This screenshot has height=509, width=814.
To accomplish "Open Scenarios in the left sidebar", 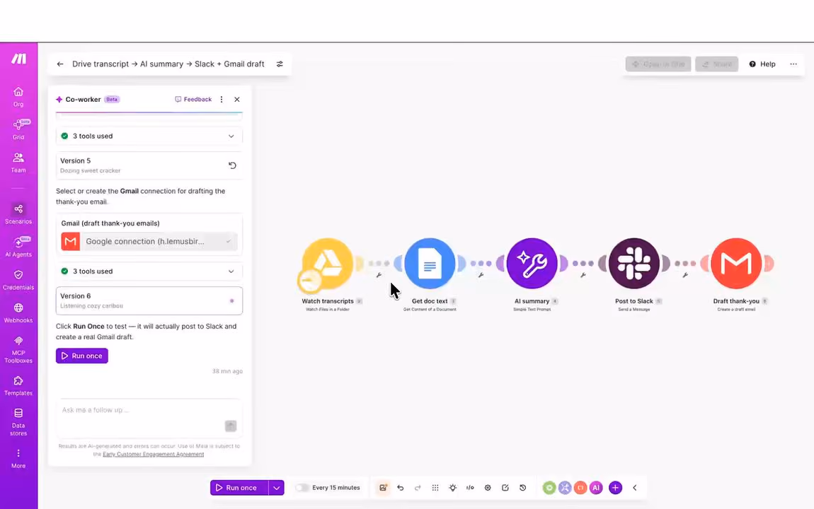I will point(18,213).
